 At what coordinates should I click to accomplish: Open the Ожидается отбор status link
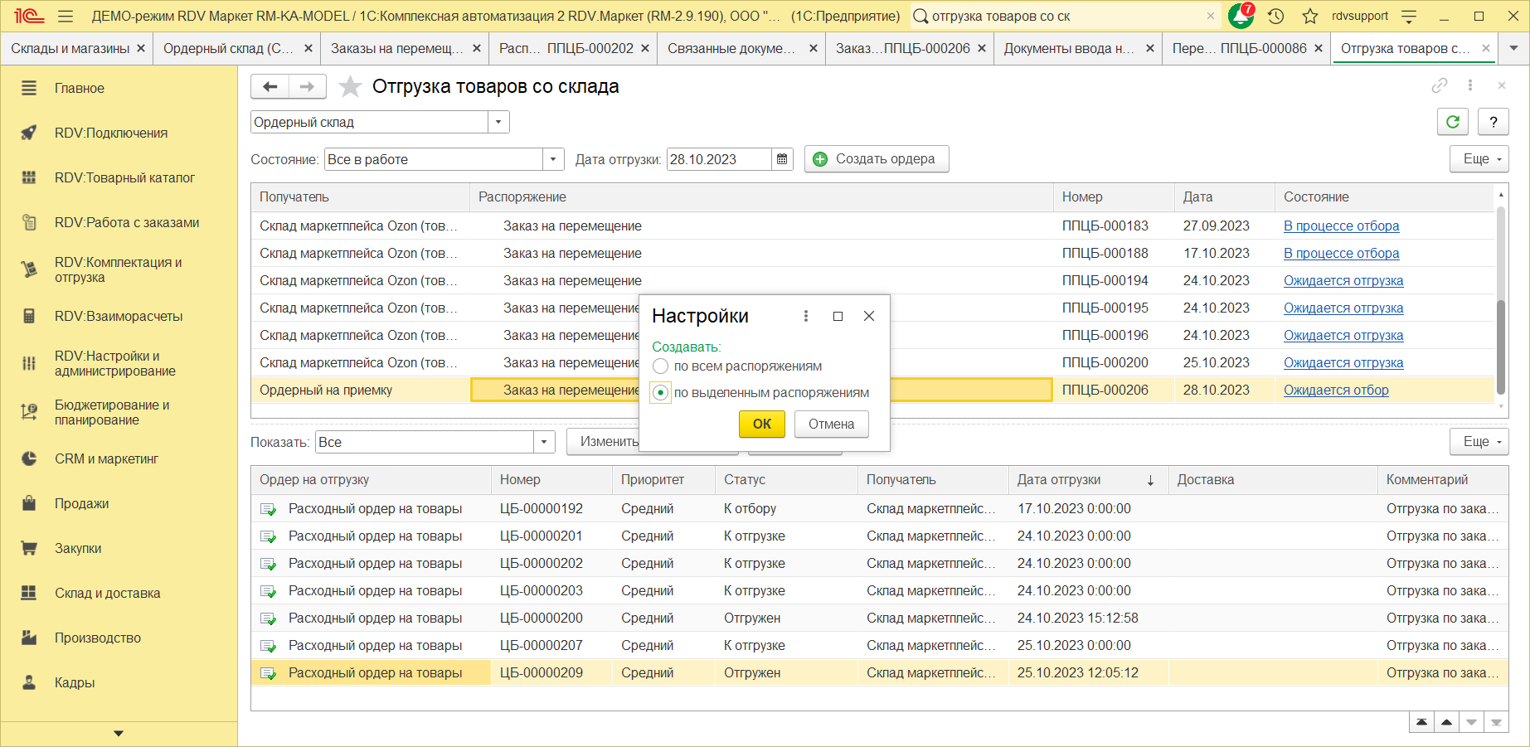pyautogui.click(x=1335, y=390)
